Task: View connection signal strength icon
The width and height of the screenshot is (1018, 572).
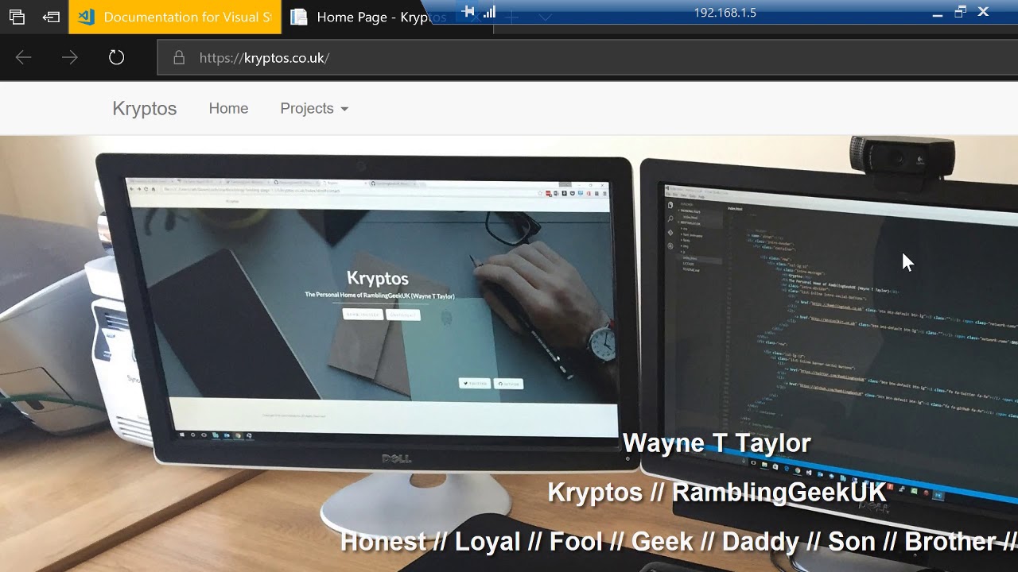Action: (490, 11)
